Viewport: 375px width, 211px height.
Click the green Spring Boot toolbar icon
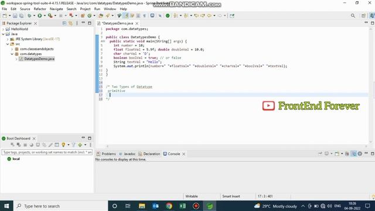click(168, 16)
